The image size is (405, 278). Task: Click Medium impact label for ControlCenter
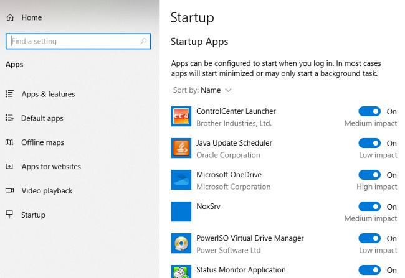tap(371, 123)
